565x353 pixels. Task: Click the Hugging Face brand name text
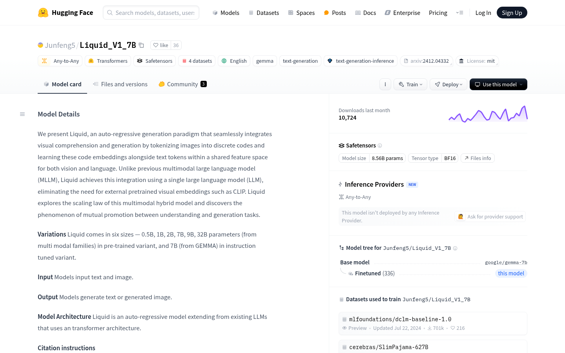click(x=72, y=13)
